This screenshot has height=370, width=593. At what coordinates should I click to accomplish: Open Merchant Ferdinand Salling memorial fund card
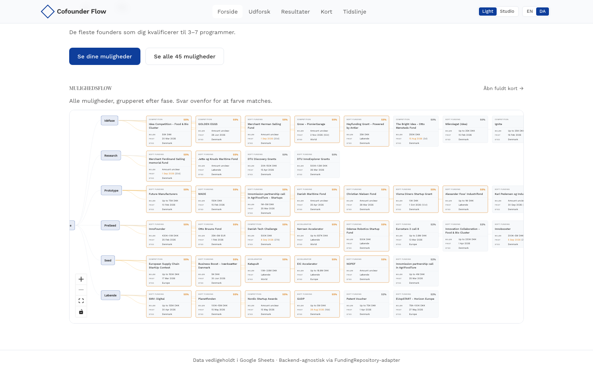[x=169, y=166]
